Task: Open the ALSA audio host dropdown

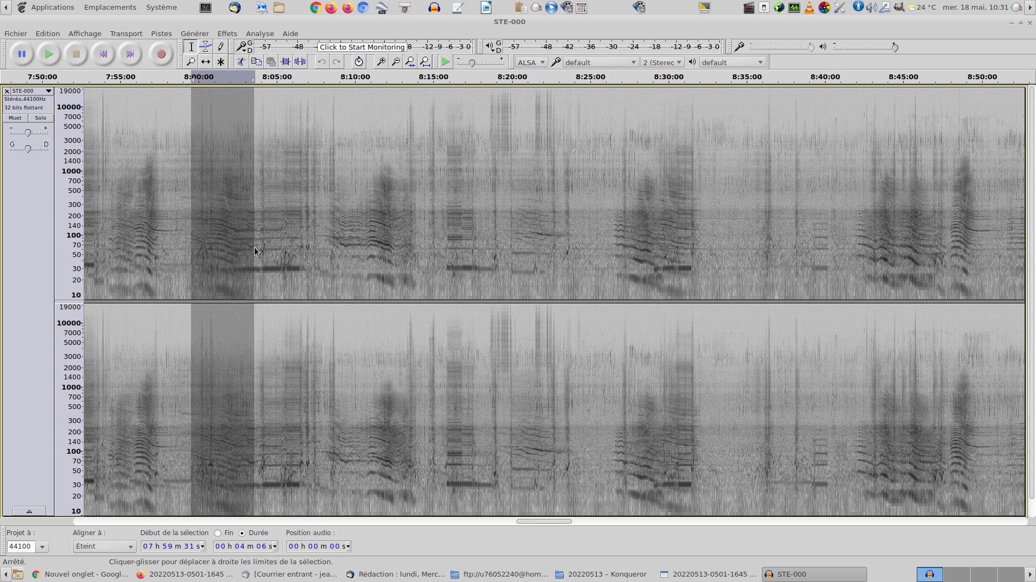Action: pyautogui.click(x=531, y=63)
